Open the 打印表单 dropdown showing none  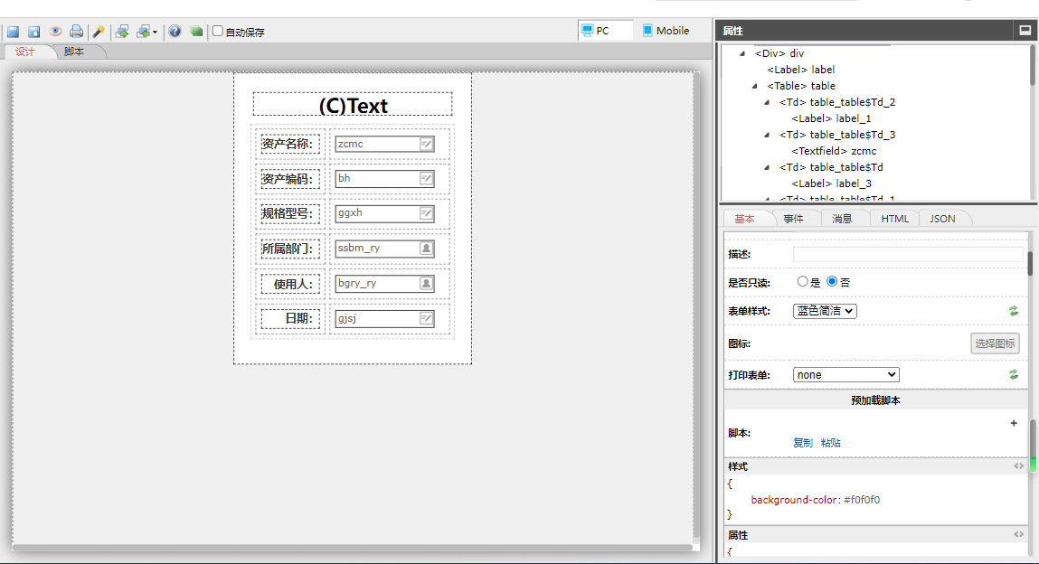tap(845, 374)
